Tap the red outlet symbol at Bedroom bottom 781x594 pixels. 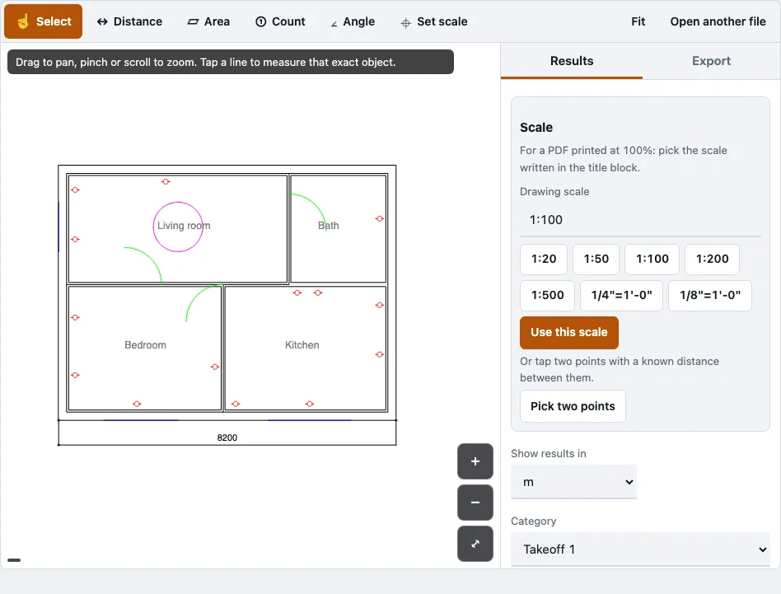tap(137, 404)
